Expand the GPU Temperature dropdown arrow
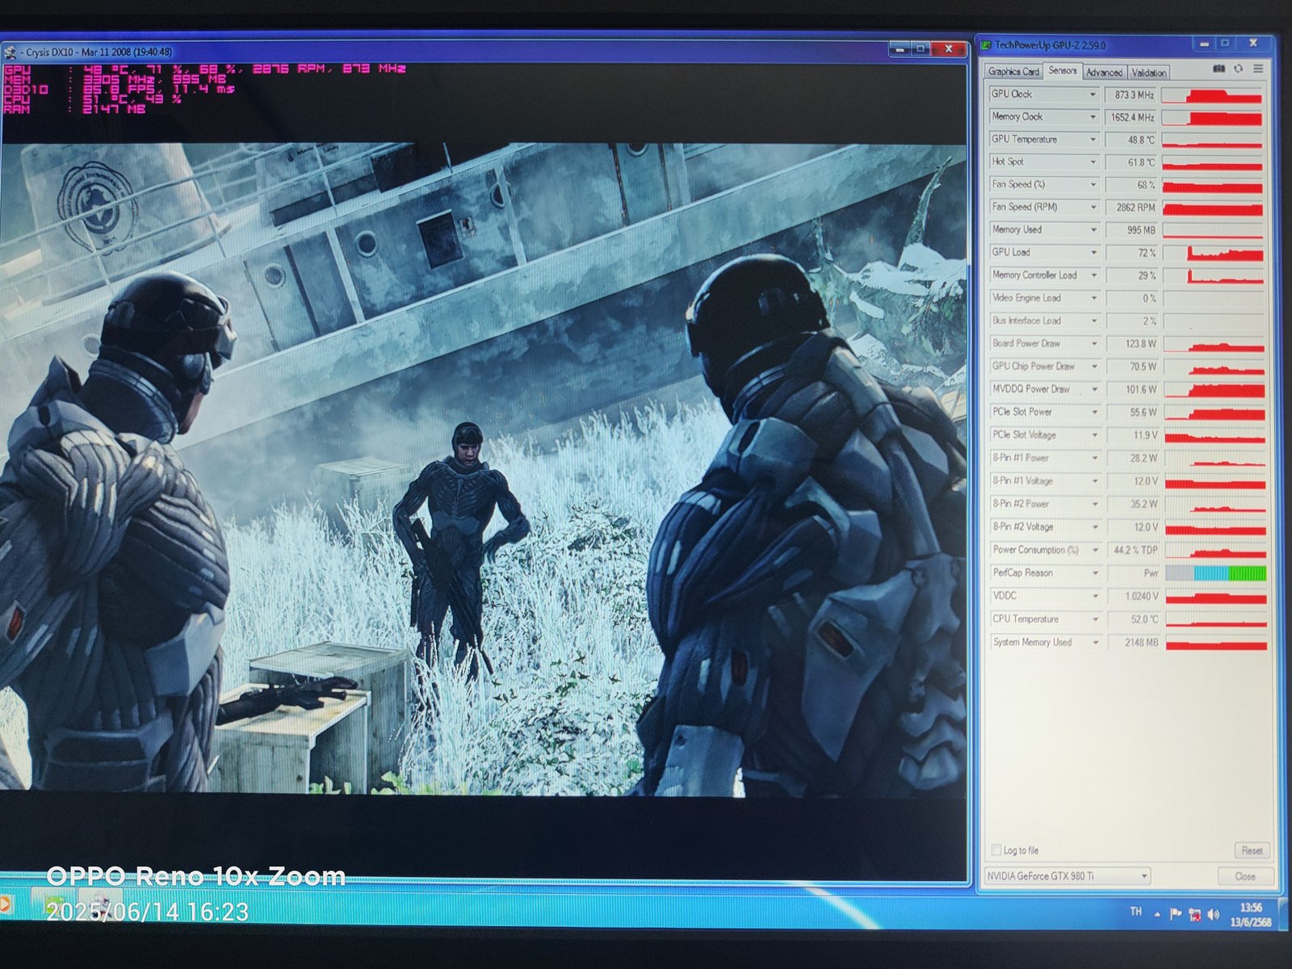1292x969 pixels. (1093, 140)
